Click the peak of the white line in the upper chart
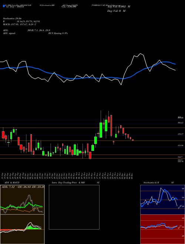185x244 pixels. coord(141,54)
